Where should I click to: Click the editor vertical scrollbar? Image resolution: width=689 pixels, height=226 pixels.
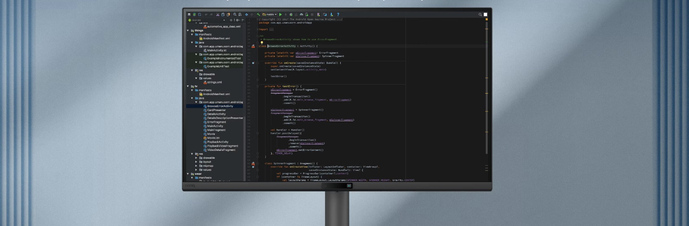487,87
